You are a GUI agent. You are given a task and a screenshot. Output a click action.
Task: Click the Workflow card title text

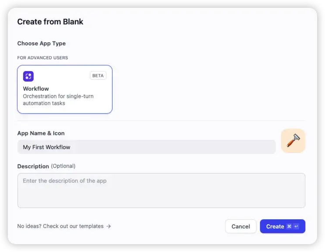point(36,89)
